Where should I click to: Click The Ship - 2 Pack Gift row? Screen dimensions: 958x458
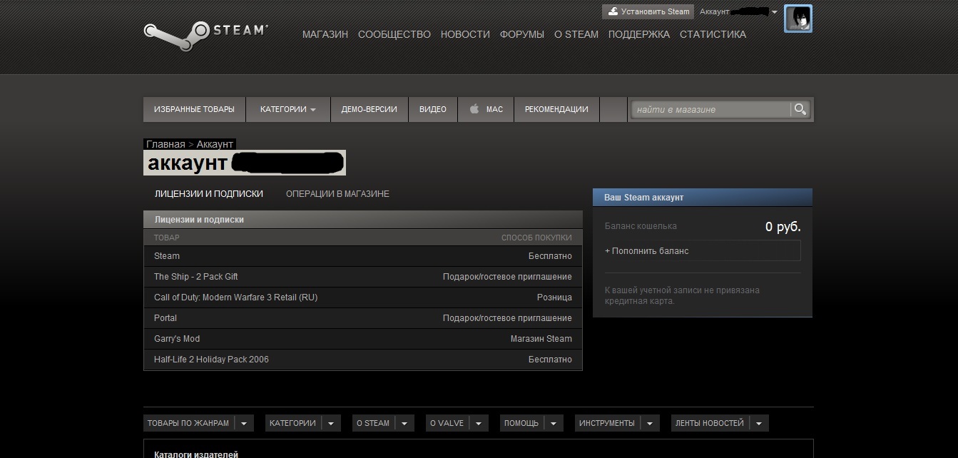click(x=363, y=277)
